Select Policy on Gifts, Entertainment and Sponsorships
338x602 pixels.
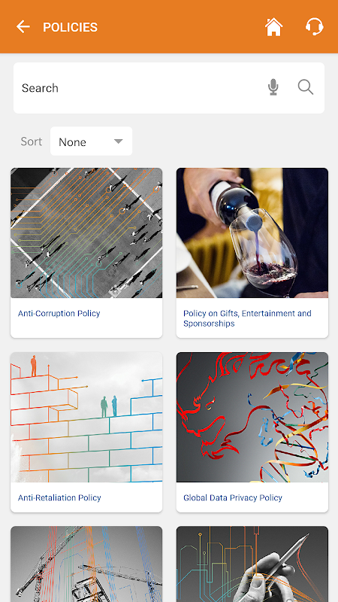point(247,318)
